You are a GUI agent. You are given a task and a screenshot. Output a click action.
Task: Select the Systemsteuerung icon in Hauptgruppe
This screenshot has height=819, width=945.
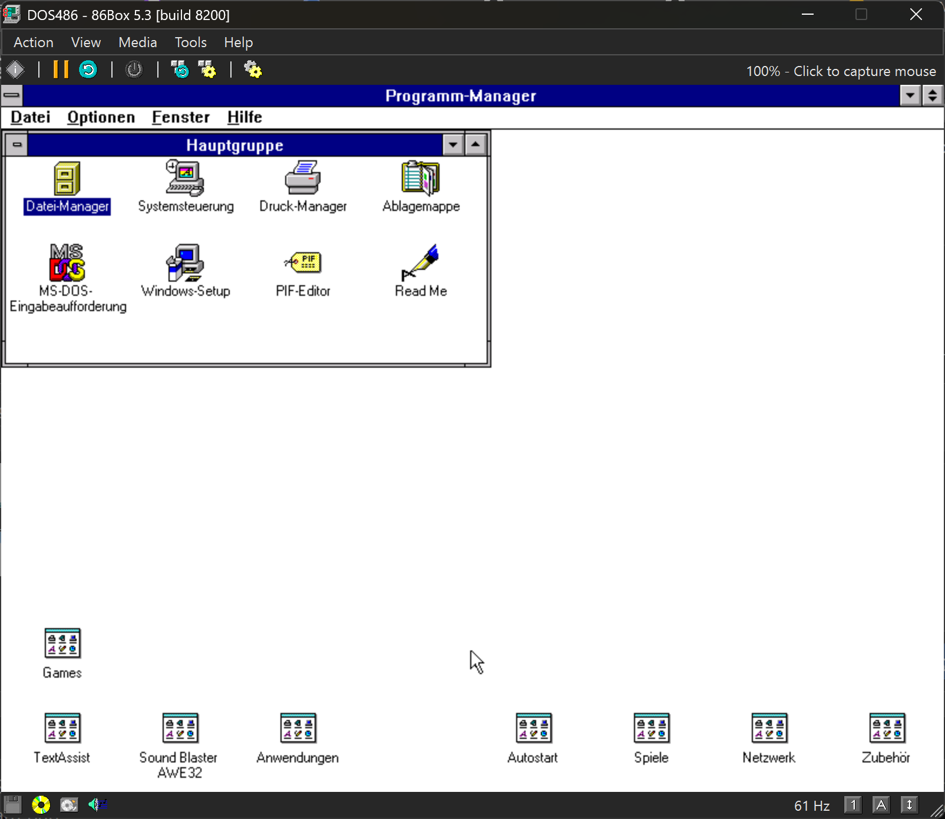coord(185,178)
